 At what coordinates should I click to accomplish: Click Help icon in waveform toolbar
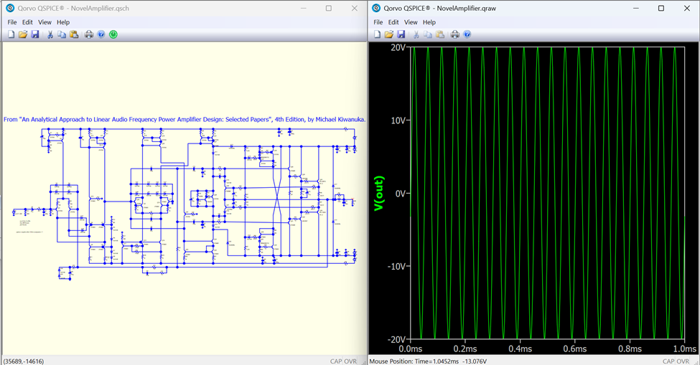click(x=467, y=34)
